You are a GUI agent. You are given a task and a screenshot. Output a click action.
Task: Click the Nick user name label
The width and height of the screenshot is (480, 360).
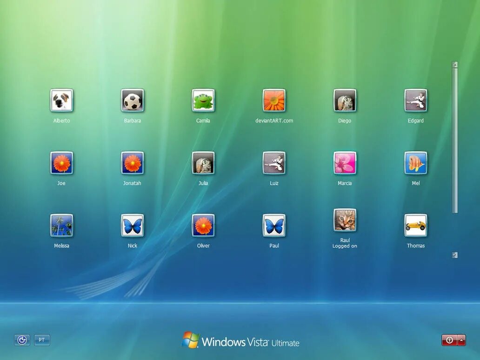click(x=132, y=246)
